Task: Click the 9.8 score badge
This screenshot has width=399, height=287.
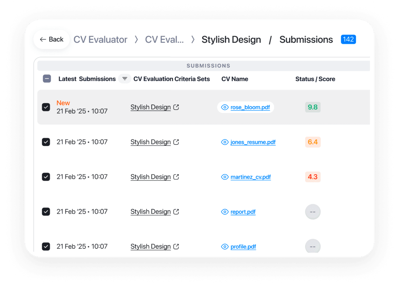Action: click(313, 107)
